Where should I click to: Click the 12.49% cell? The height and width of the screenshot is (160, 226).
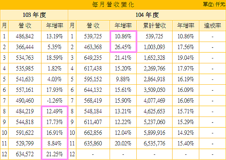coord(55,111)
